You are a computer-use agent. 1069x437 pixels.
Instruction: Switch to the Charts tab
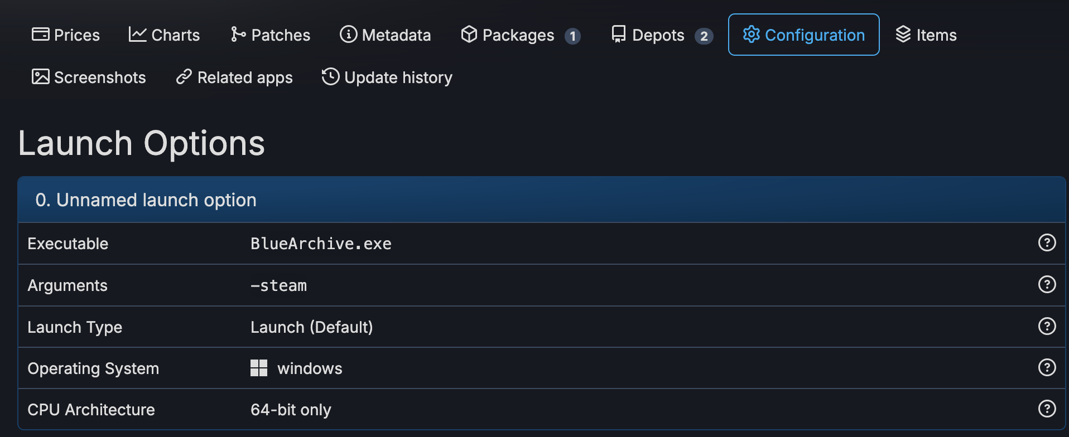coord(164,35)
